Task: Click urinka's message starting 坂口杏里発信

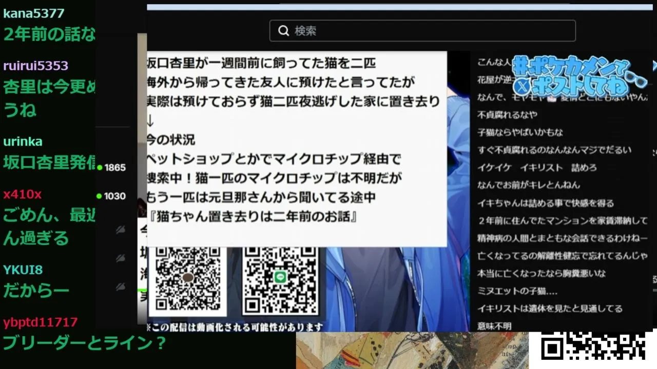Action: pos(49,162)
